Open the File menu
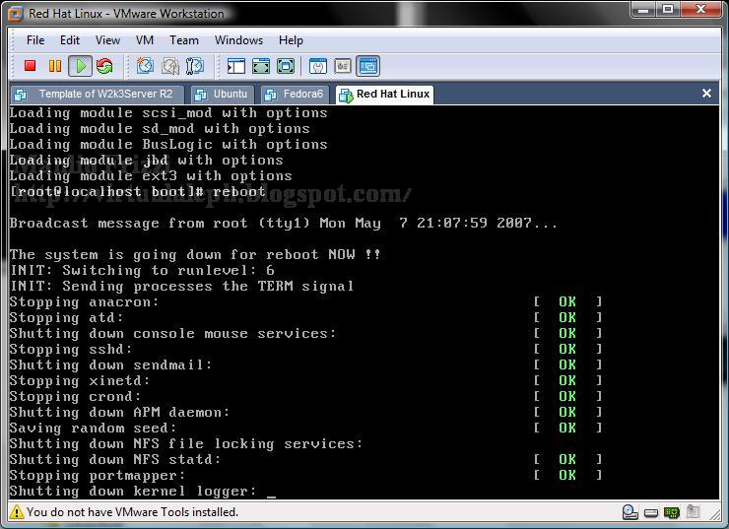The width and height of the screenshot is (729, 529). click(35, 40)
